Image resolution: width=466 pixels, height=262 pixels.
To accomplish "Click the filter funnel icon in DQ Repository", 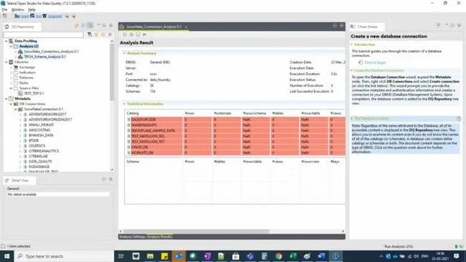I will [90, 35].
